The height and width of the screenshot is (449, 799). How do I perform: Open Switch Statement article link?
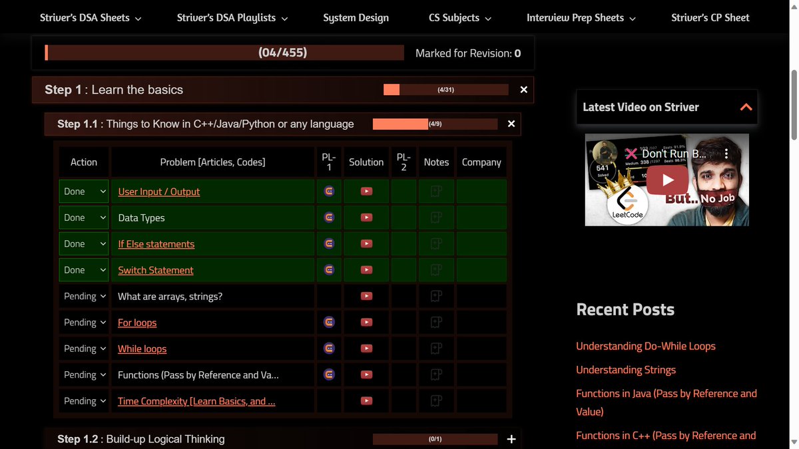point(156,270)
